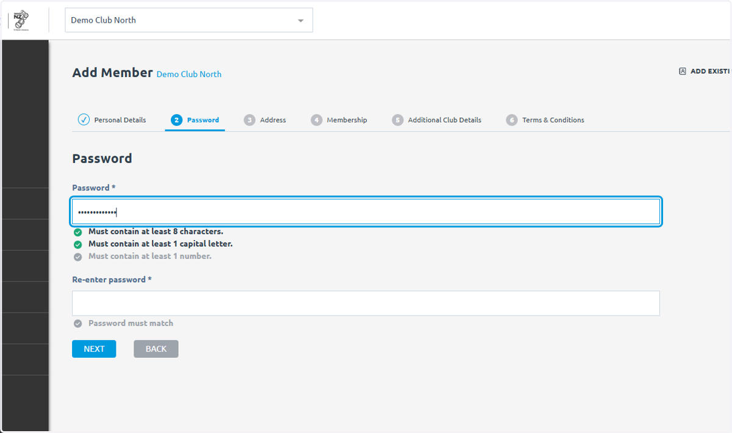732x433 pixels.
Task: Click the Add Existing member button
Action: [x=705, y=71]
